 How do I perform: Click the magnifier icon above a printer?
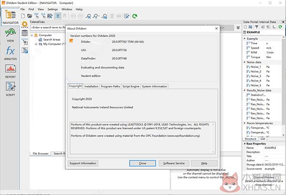click(104, 16)
